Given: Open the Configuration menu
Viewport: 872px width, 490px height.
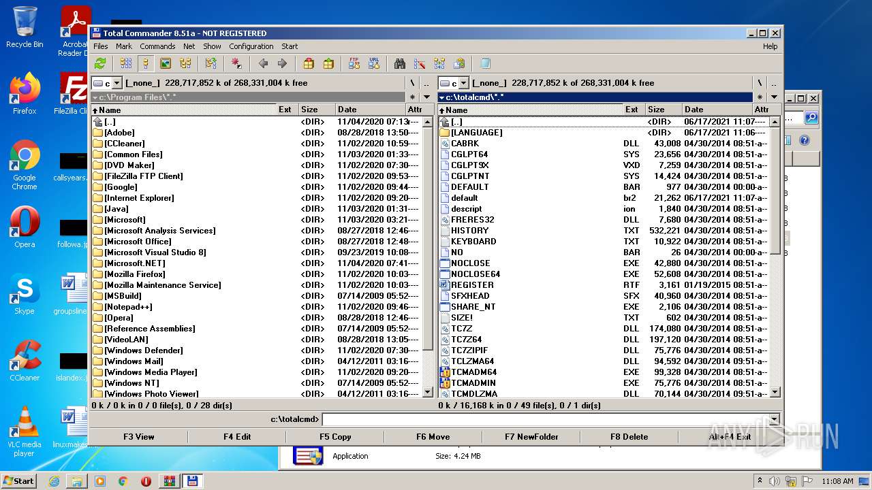Looking at the screenshot, I should click(x=251, y=46).
